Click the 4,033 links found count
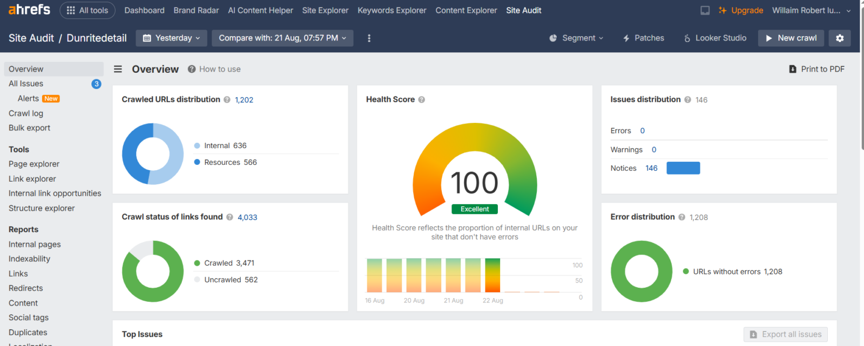Screen dimensions: 864x346 [x=247, y=217]
